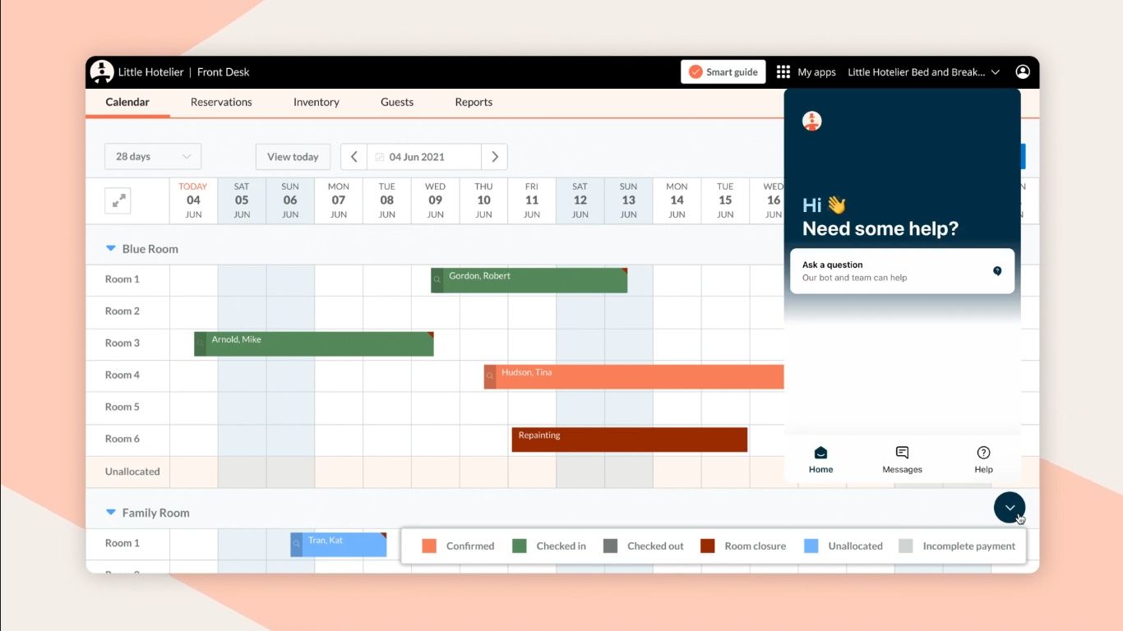Open the Tran, Kat reservation bar
The width and height of the screenshot is (1123, 631).
pyautogui.click(x=339, y=545)
